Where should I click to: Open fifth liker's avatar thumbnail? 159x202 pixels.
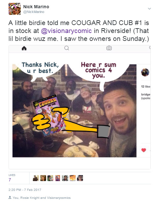65,178
